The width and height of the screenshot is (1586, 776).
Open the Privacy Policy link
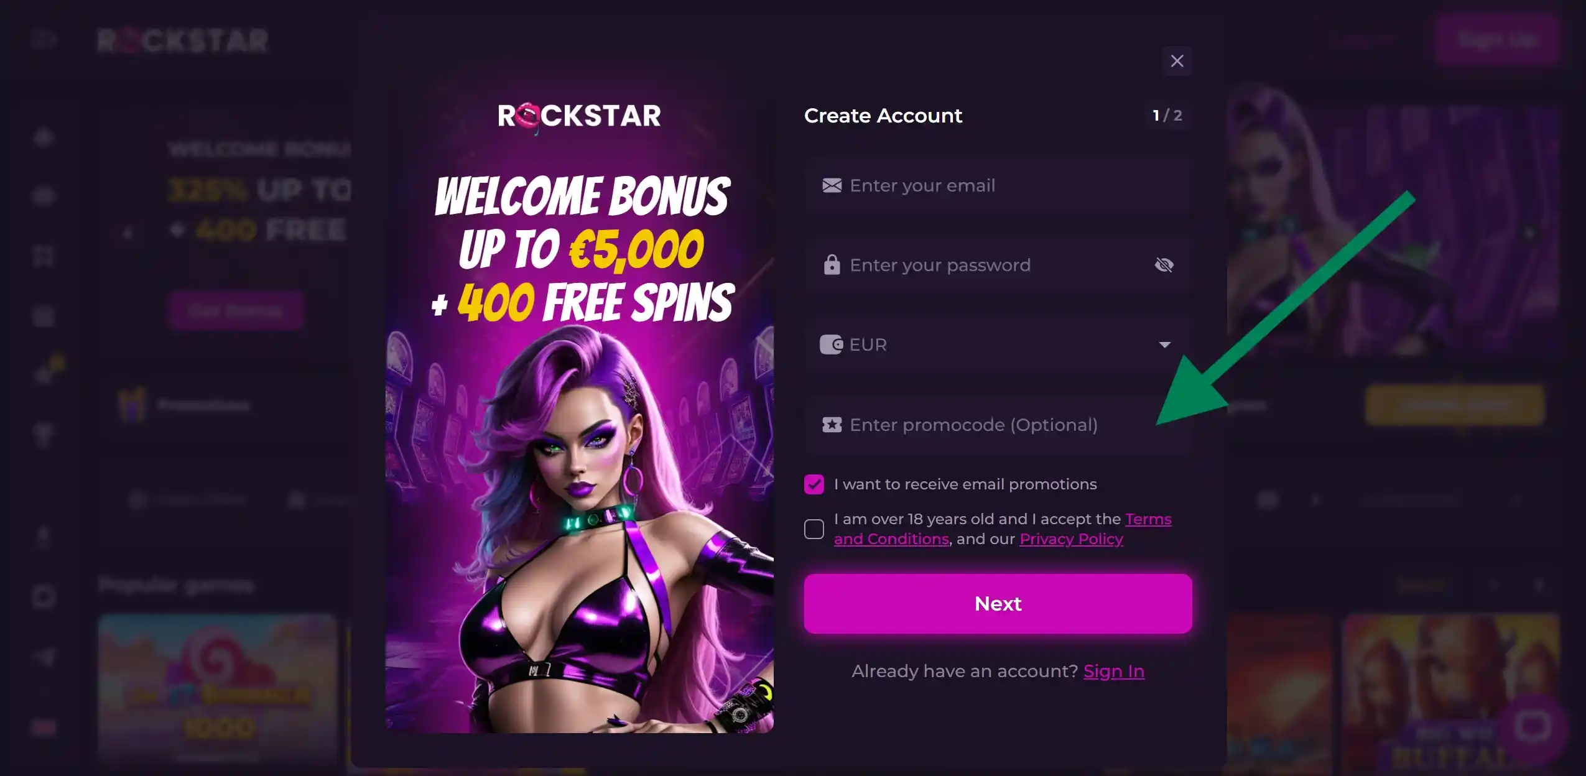[x=1071, y=539]
